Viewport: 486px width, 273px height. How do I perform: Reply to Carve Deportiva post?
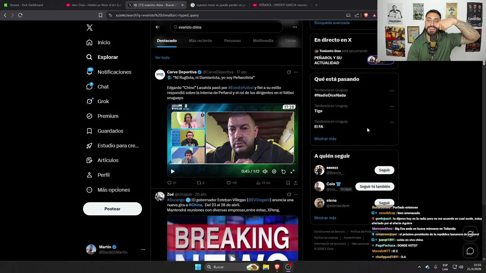click(x=172, y=183)
